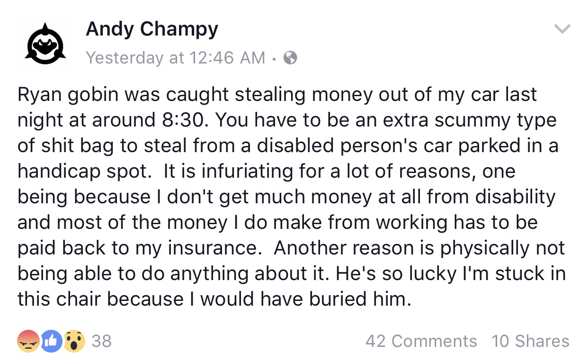Image resolution: width=588 pixels, height=363 pixels.
Task: Click Andy Champy's profile picture avatar
Action: point(44,43)
